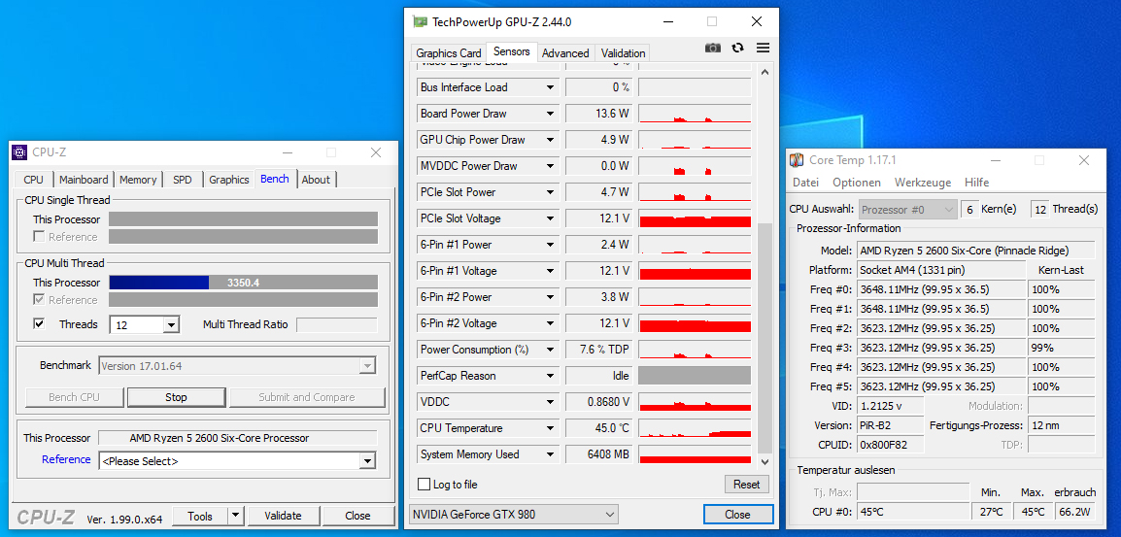
Task: Open the Datei menu in Core Temp
Action: tap(805, 183)
